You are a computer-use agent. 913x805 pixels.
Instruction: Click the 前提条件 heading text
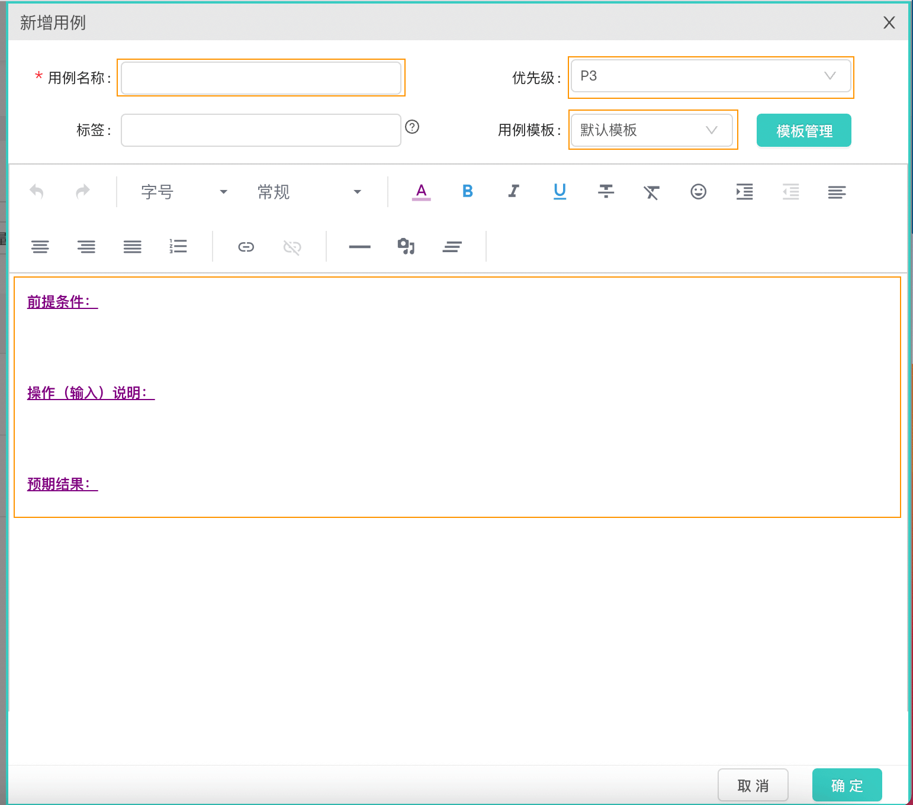(x=63, y=302)
